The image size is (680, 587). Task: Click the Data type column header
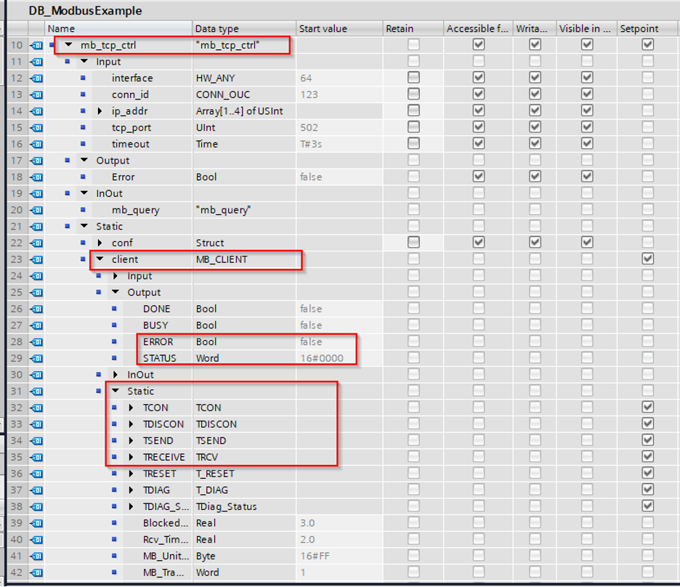[x=218, y=28]
